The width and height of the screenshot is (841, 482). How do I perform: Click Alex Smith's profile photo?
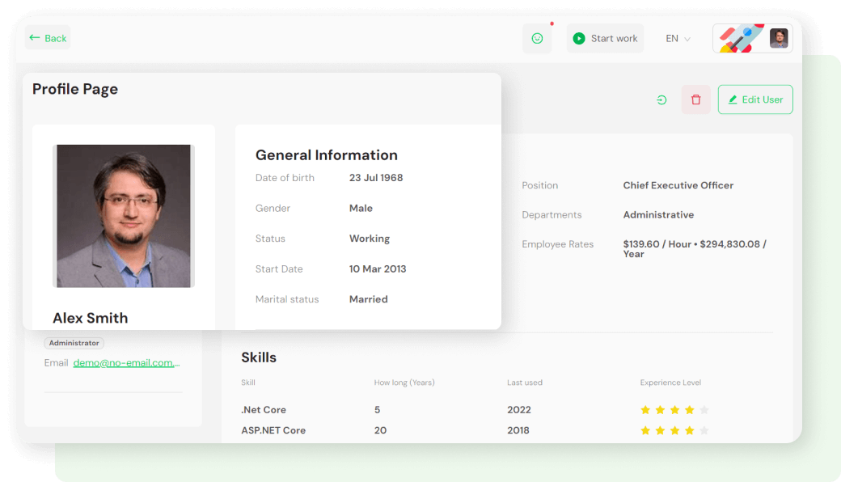[123, 215]
